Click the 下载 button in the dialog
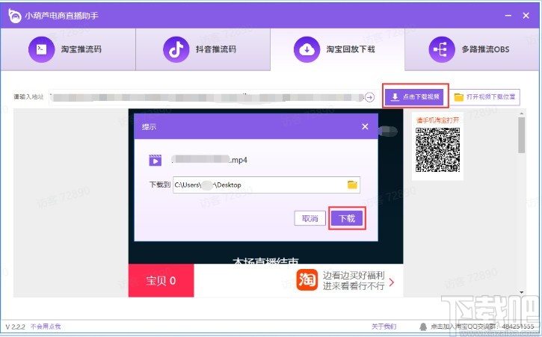Image resolution: width=542 pixels, height=337 pixels. click(347, 218)
